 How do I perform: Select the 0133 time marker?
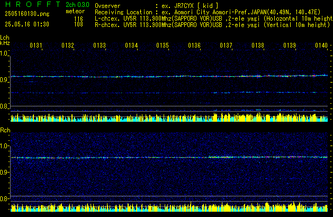pos(100,46)
